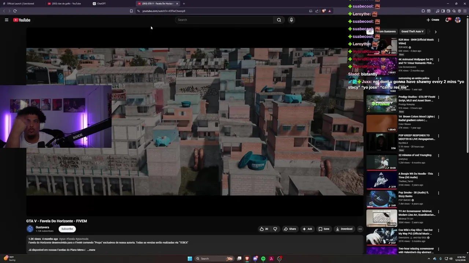Dislike the video with thumbs down
Image resolution: width=469 pixels, height=263 pixels.
click(275, 229)
